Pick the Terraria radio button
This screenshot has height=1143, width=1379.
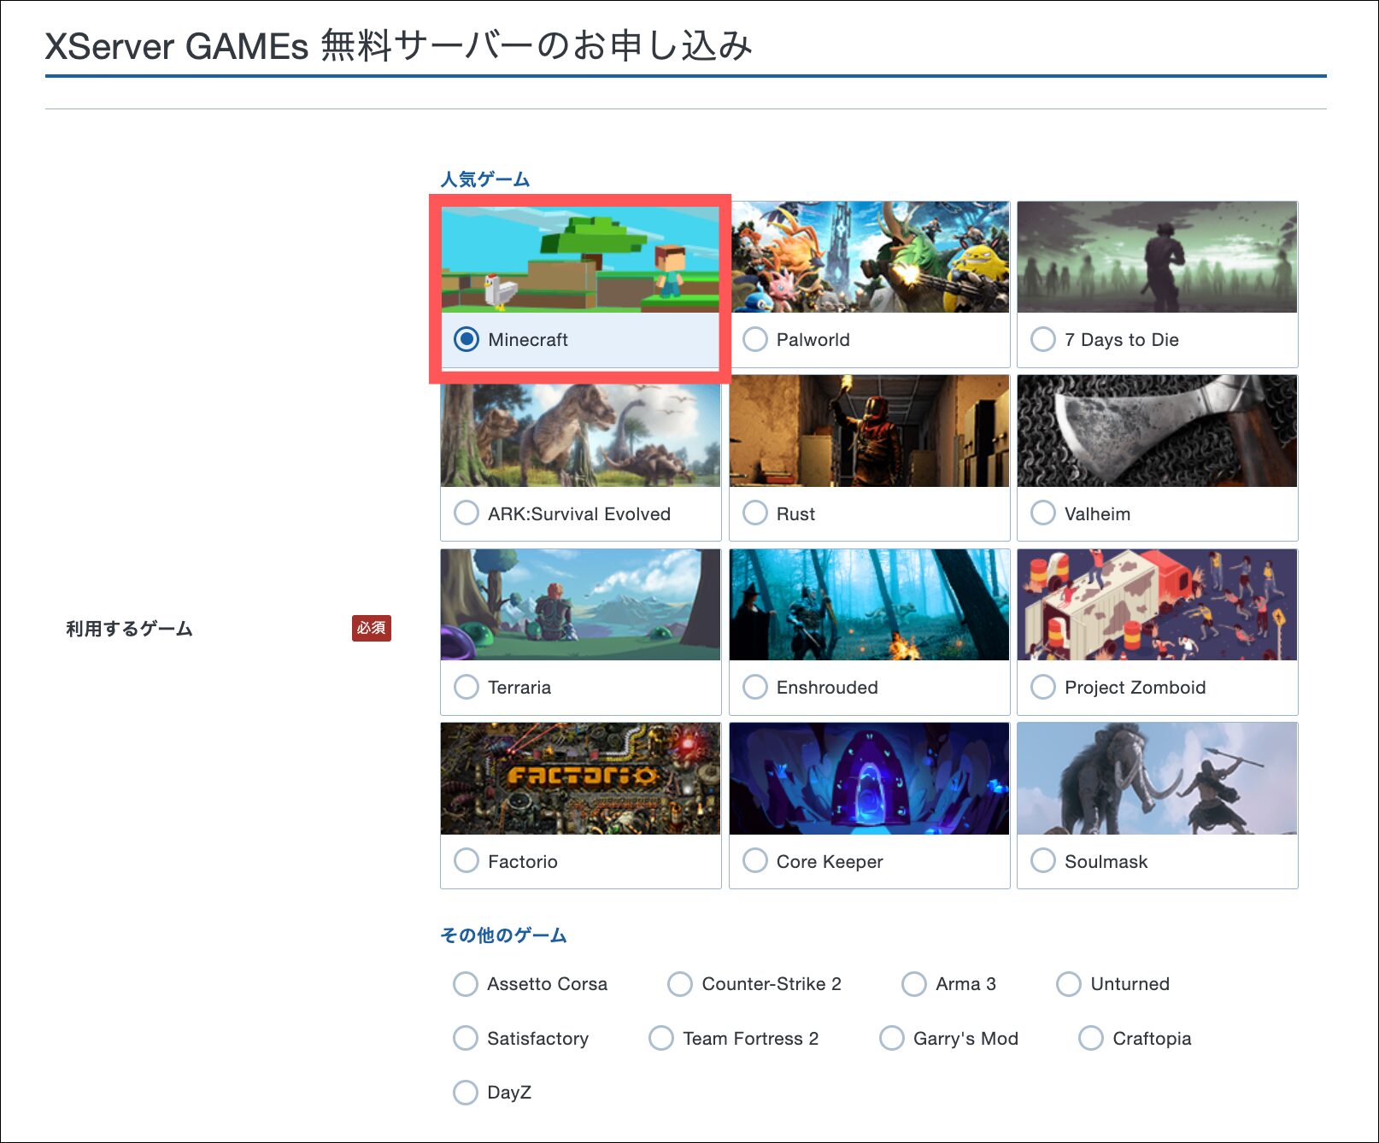tap(467, 687)
